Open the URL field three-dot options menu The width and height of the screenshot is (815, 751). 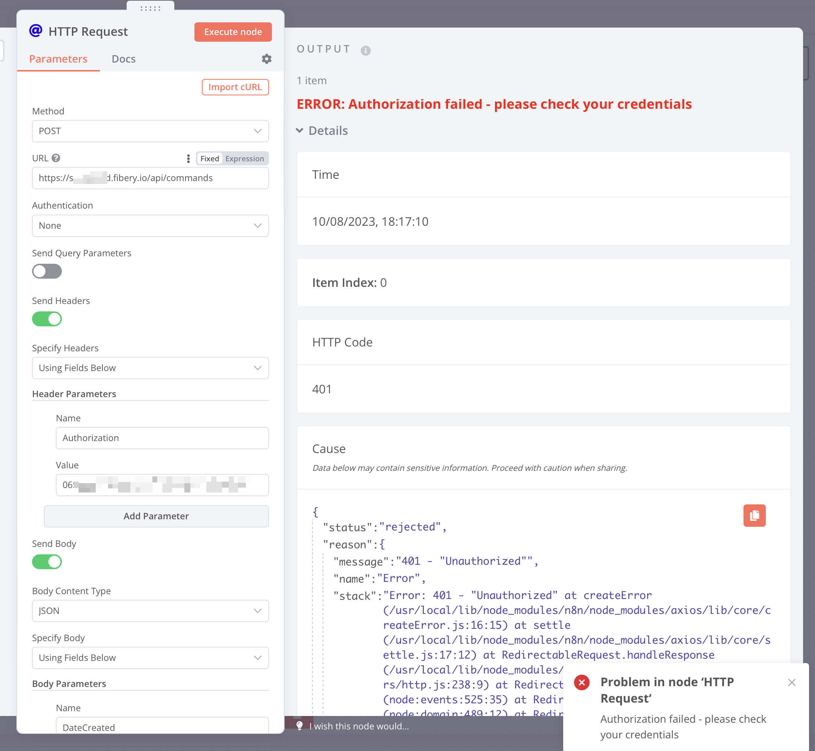(x=188, y=158)
